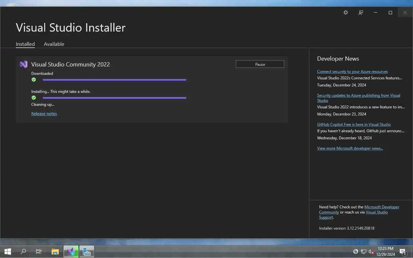Click the network tray icon

[x=364, y=252]
